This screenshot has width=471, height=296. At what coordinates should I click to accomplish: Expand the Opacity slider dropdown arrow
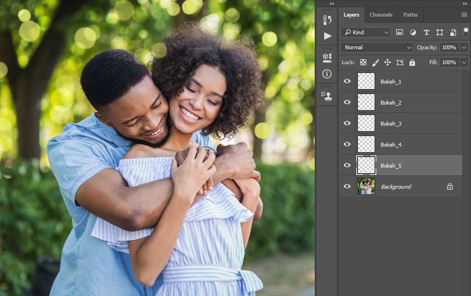[464, 48]
